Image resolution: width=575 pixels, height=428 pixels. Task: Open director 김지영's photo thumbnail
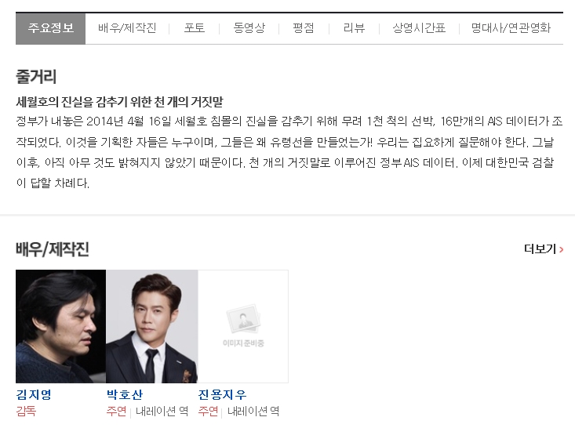(x=61, y=327)
